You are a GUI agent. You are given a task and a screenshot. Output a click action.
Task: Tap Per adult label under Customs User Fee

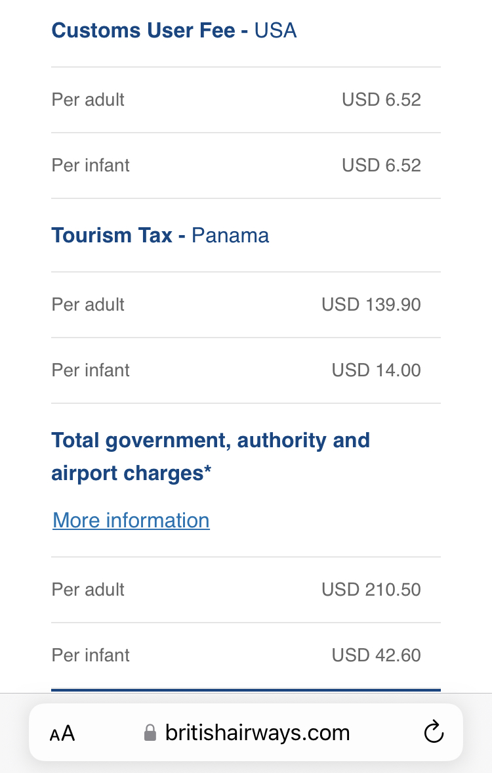coord(88,100)
